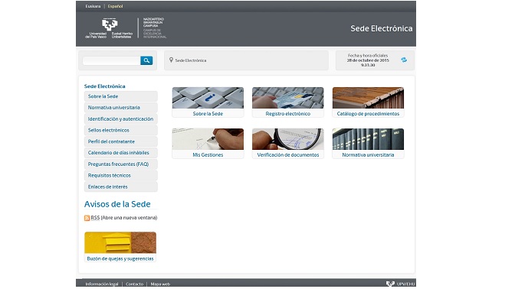
Task: Open Sellos electrónicos menu entry
Action: 121,130
